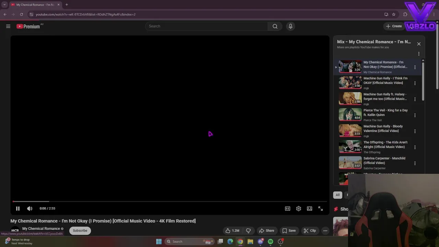Open Mix playlist options menu
Screen dimensions: 439x247
pos(419,54)
